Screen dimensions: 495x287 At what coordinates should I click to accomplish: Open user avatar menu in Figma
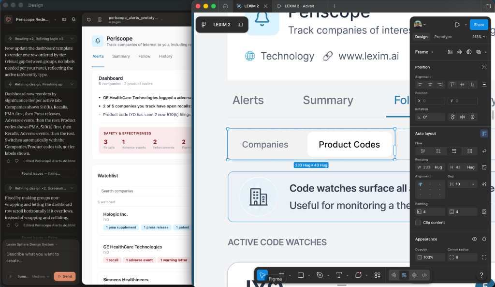(420, 25)
